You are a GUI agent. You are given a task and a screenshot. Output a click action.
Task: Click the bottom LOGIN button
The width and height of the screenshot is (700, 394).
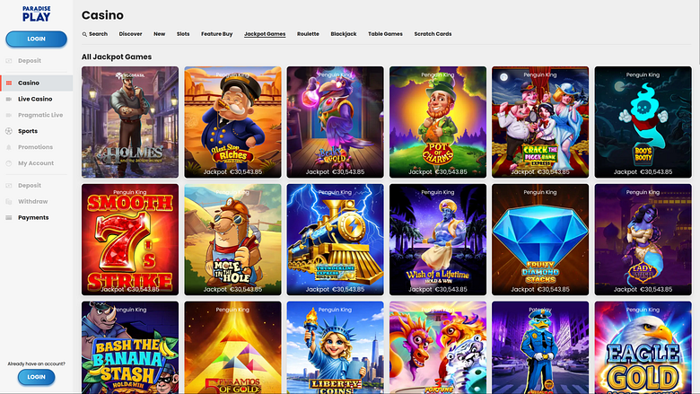[36, 377]
